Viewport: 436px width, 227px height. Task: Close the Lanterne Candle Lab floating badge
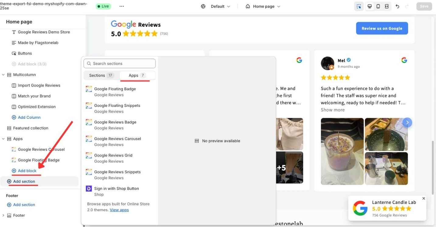coord(424,198)
